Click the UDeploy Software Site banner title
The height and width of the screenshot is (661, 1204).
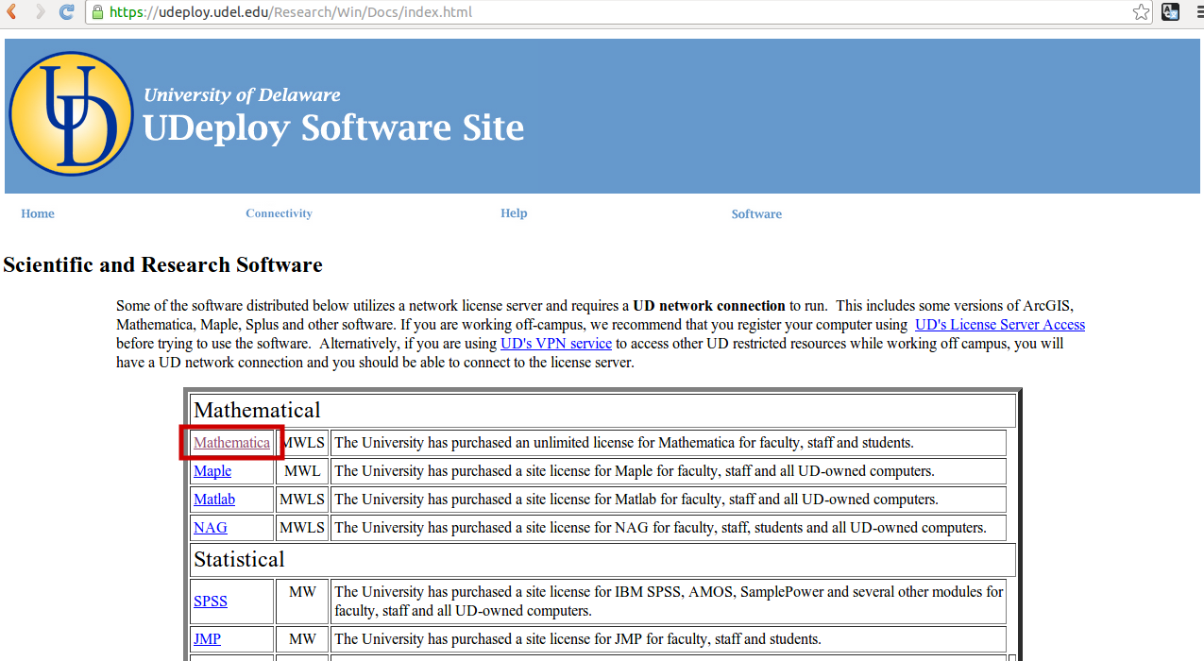click(333, 128)
